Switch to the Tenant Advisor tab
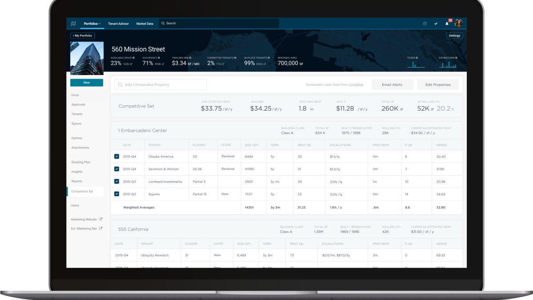 pos(118,23)
